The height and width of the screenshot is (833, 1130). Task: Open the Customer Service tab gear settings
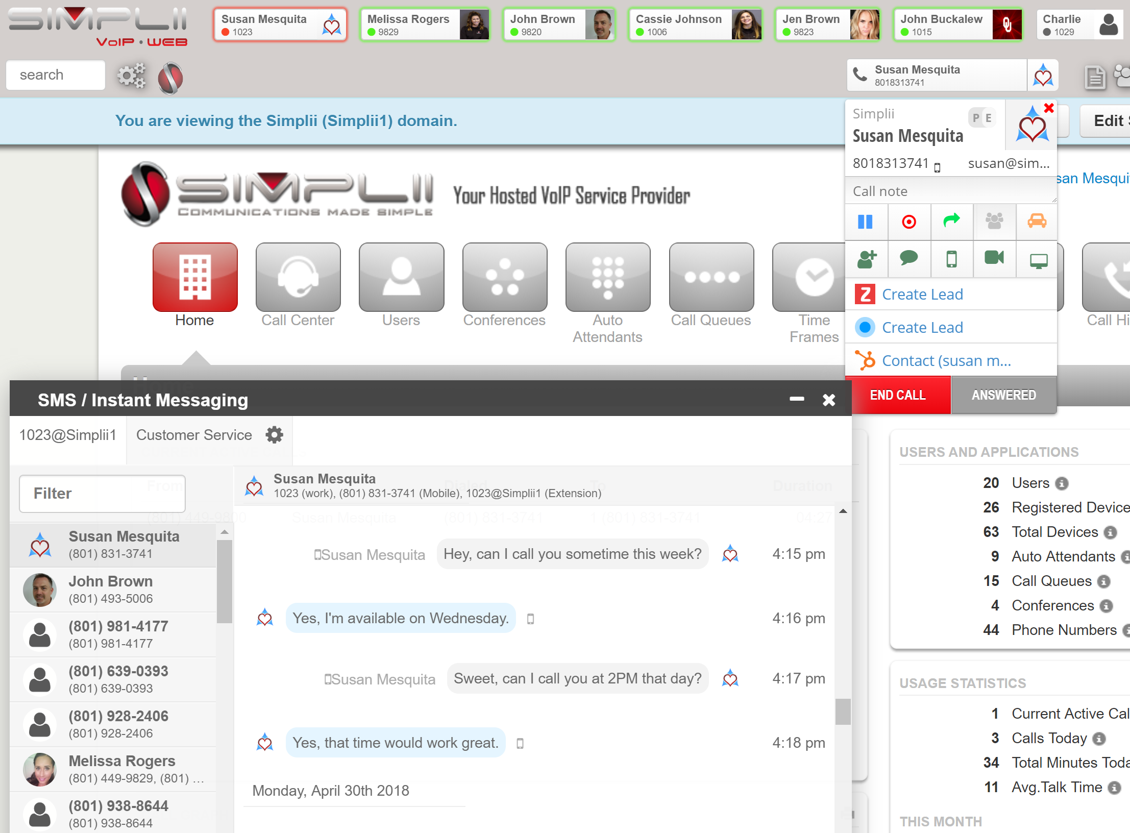click(x=274, y=435)
